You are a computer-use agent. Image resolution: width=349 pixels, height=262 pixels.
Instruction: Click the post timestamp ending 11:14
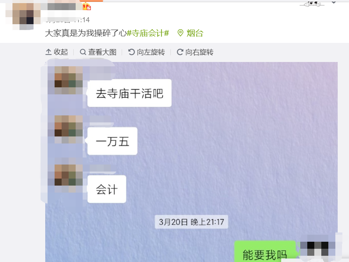[67, 20]
